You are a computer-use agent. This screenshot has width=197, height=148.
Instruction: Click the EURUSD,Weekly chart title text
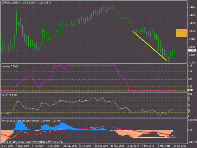click(10, 3)
